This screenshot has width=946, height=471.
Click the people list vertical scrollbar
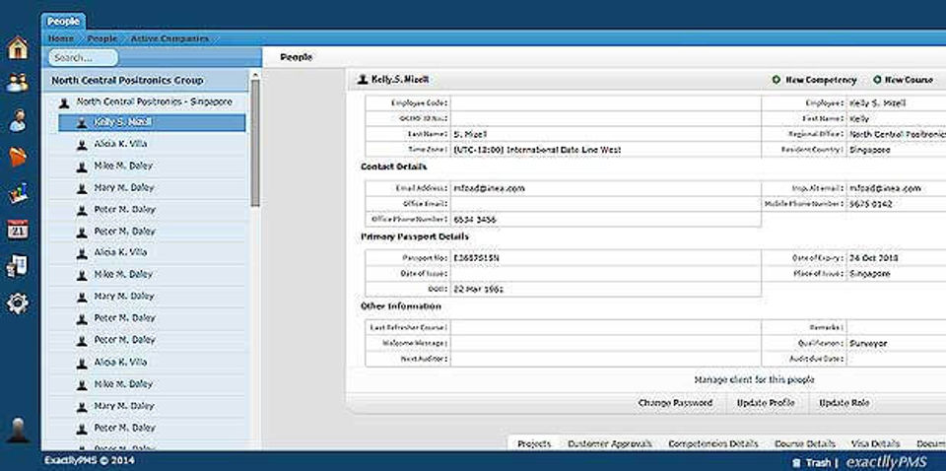click(x=256, y=138)
